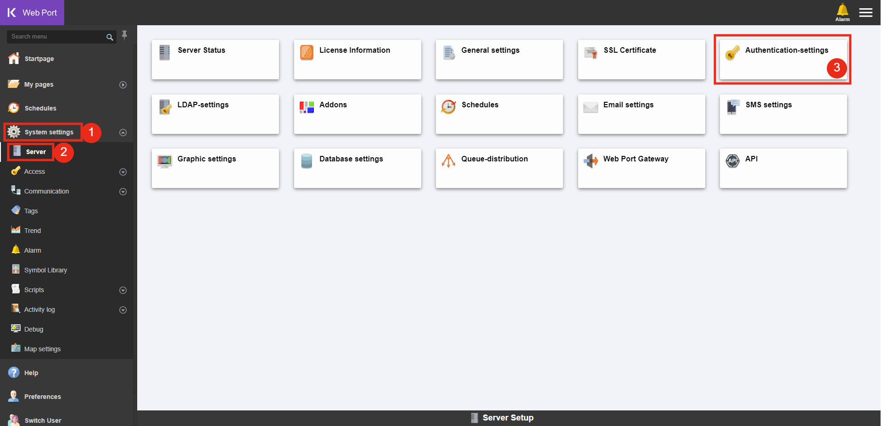Open the hamburger menu

pyautogui.click(x=866, y=12)
